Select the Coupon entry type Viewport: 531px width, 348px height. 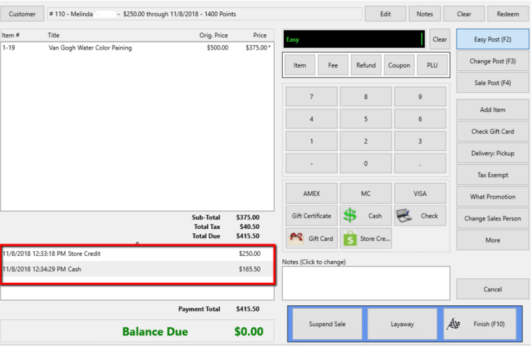[399, 65]
